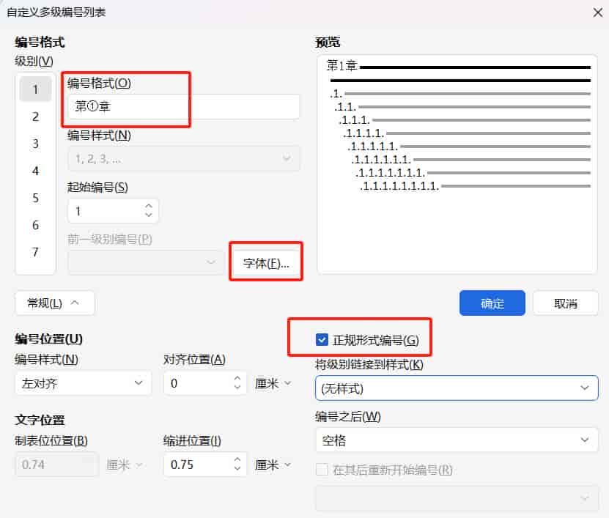Open the 左对齐 alignment dropdown
The height and width of the screenshot is (518, 609).
83,383
